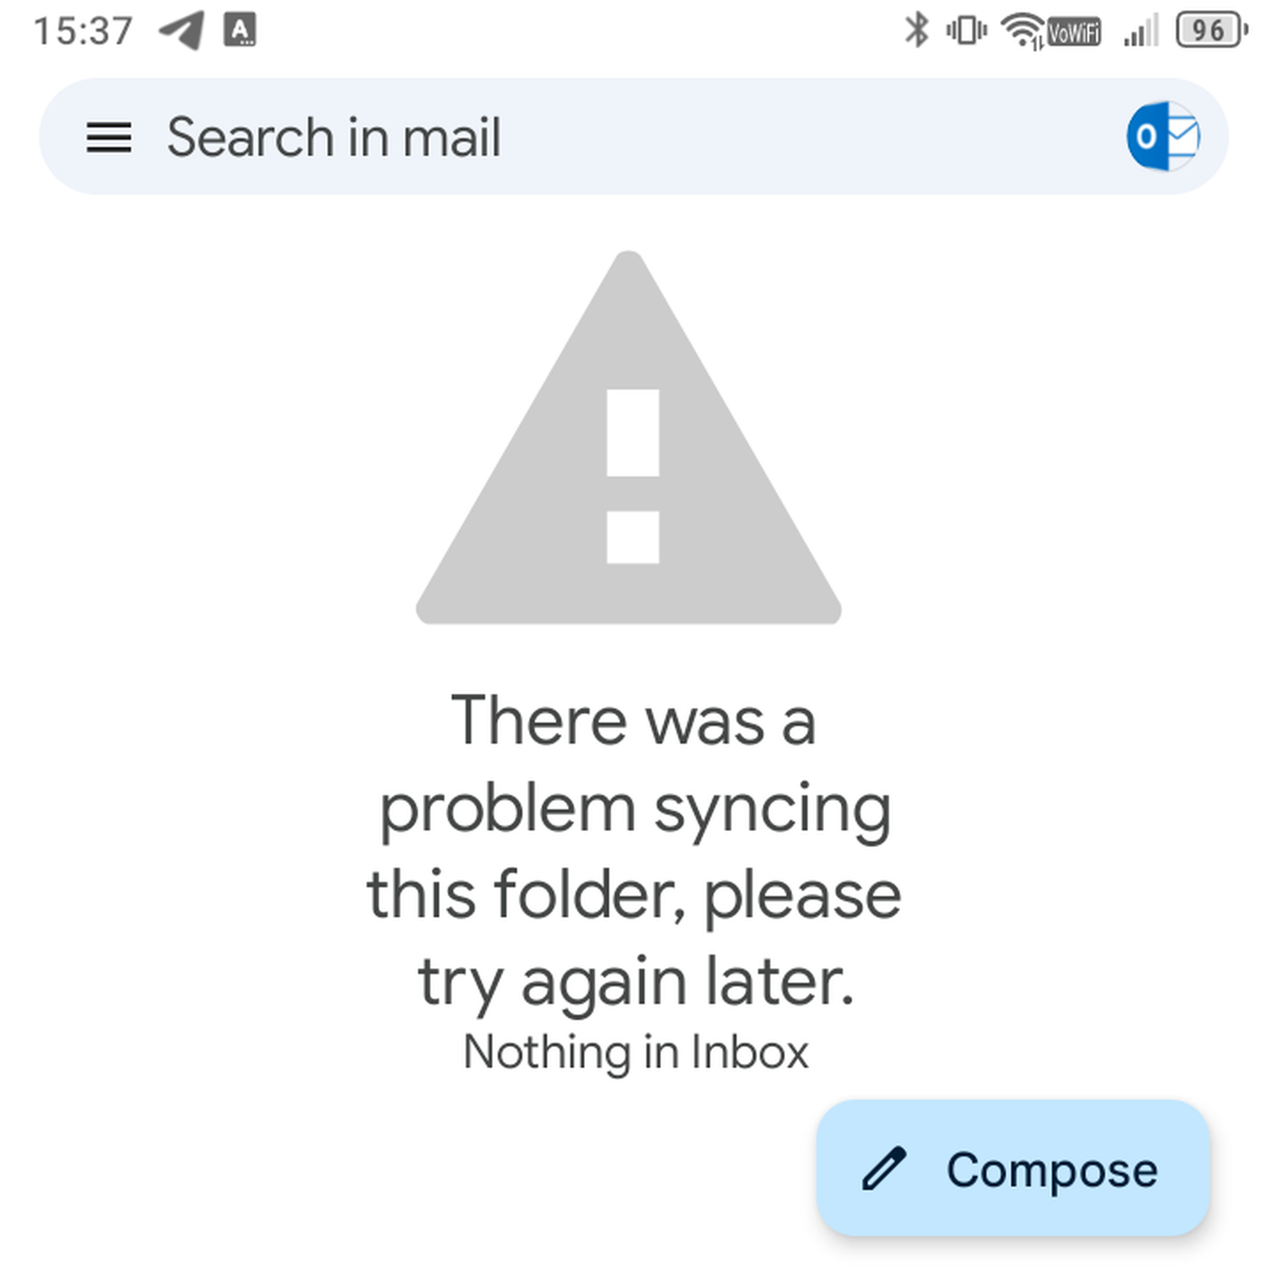
Task: Focus the 'Search in mail' field
Action: point(633,137)
